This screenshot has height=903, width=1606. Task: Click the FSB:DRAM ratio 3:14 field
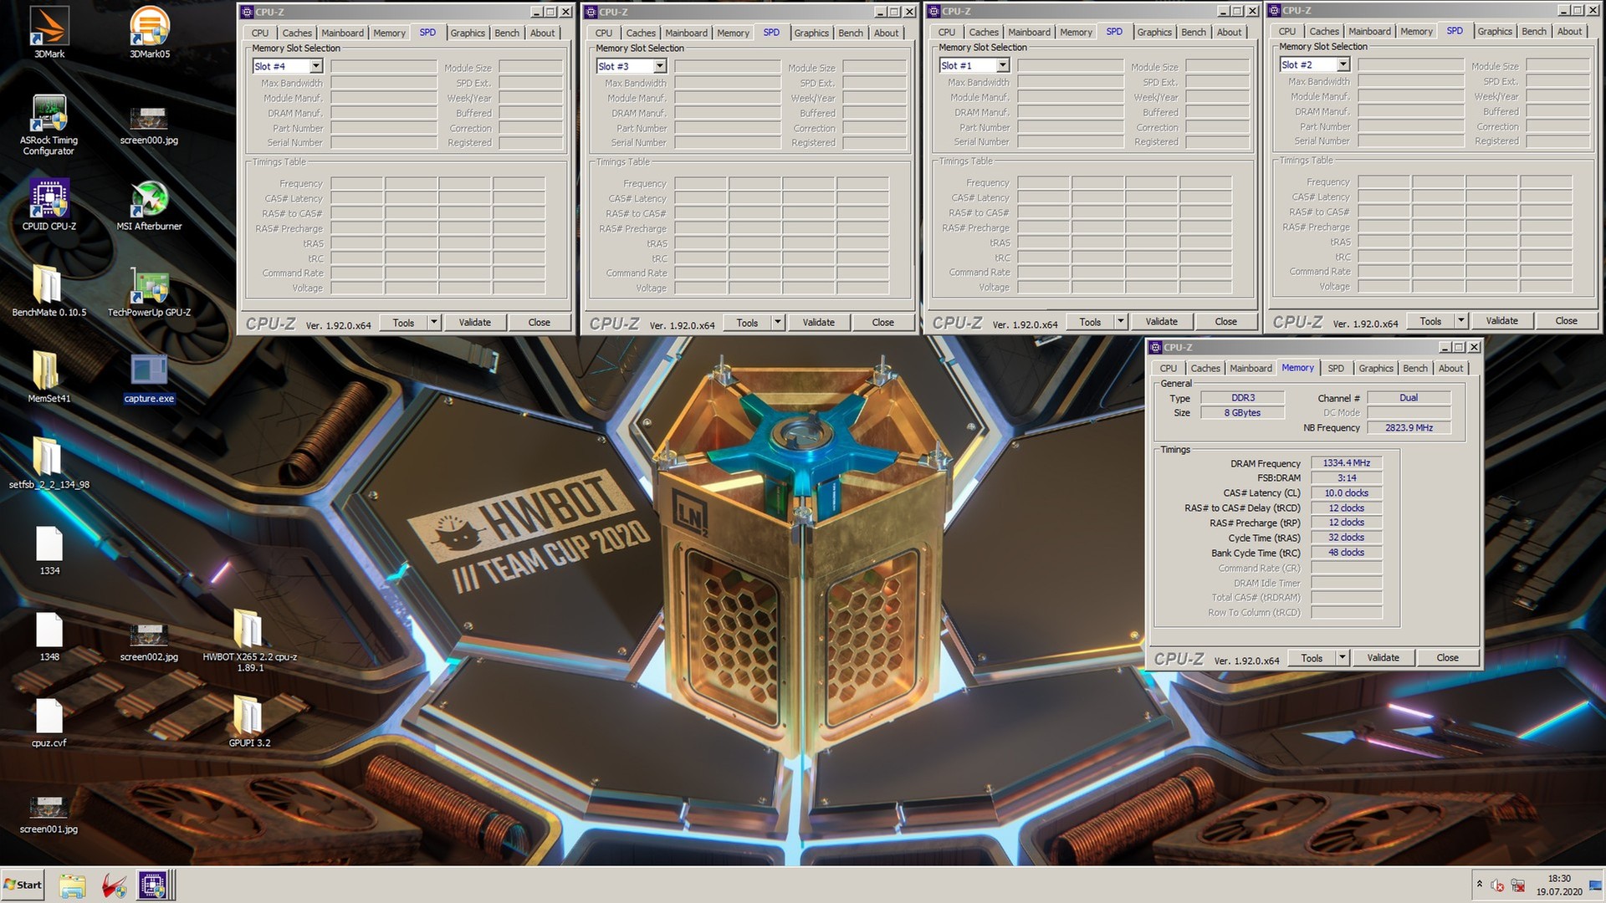tap(1347, 477)
